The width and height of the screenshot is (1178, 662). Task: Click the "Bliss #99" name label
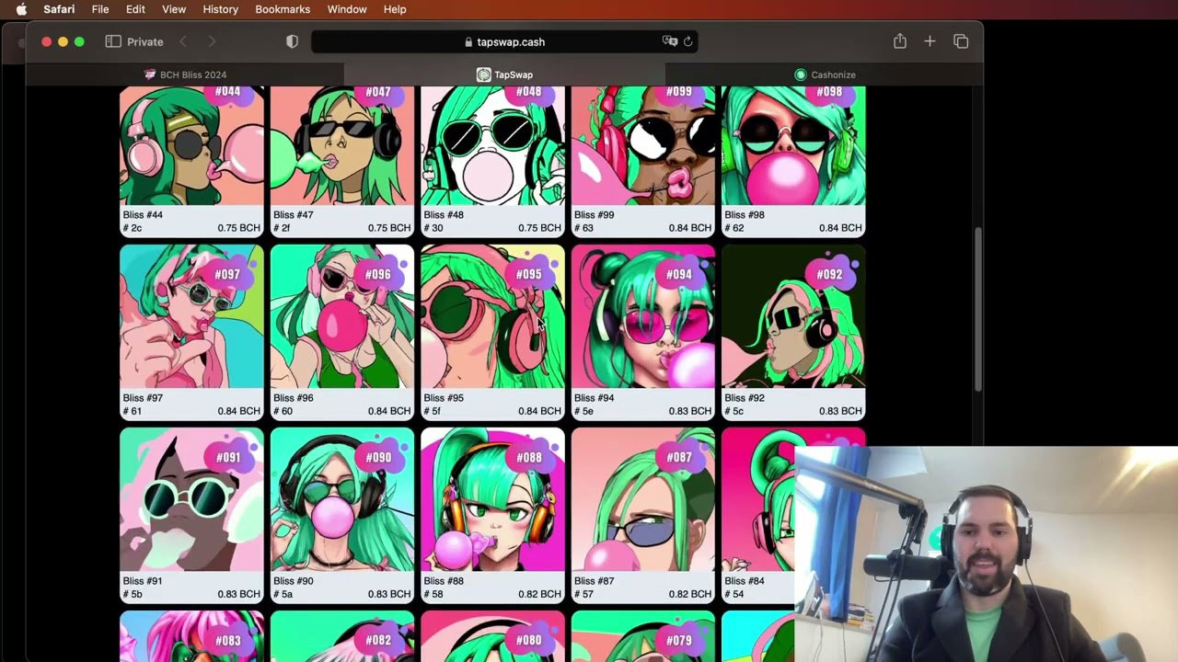coord(594,215)
